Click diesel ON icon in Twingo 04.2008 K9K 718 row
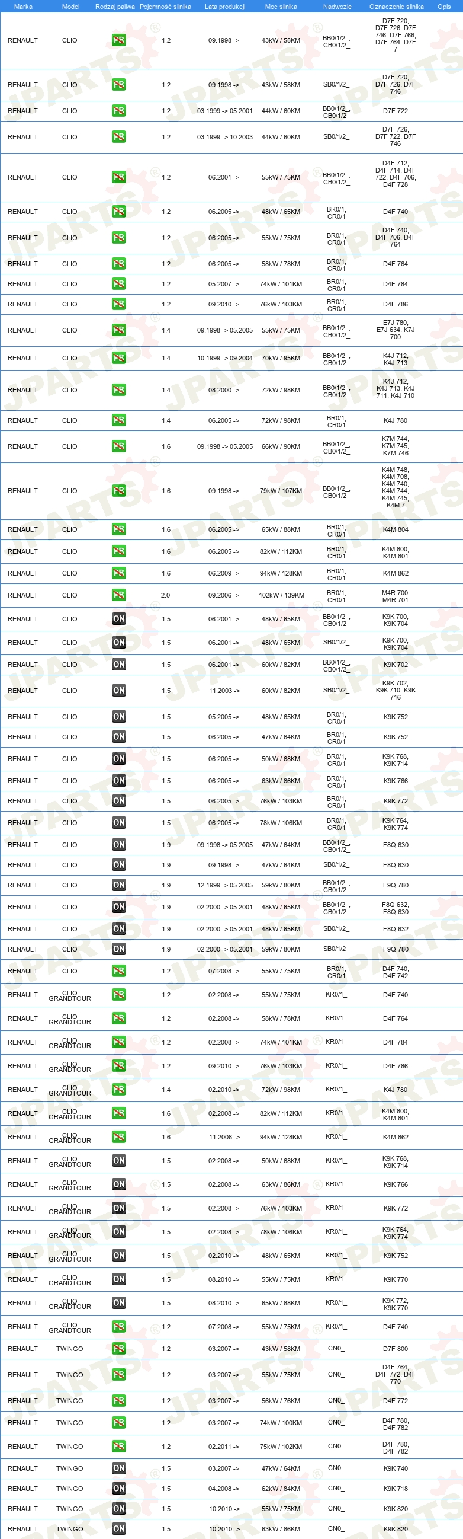The image size is (463, 1539). click(119, 1489)
